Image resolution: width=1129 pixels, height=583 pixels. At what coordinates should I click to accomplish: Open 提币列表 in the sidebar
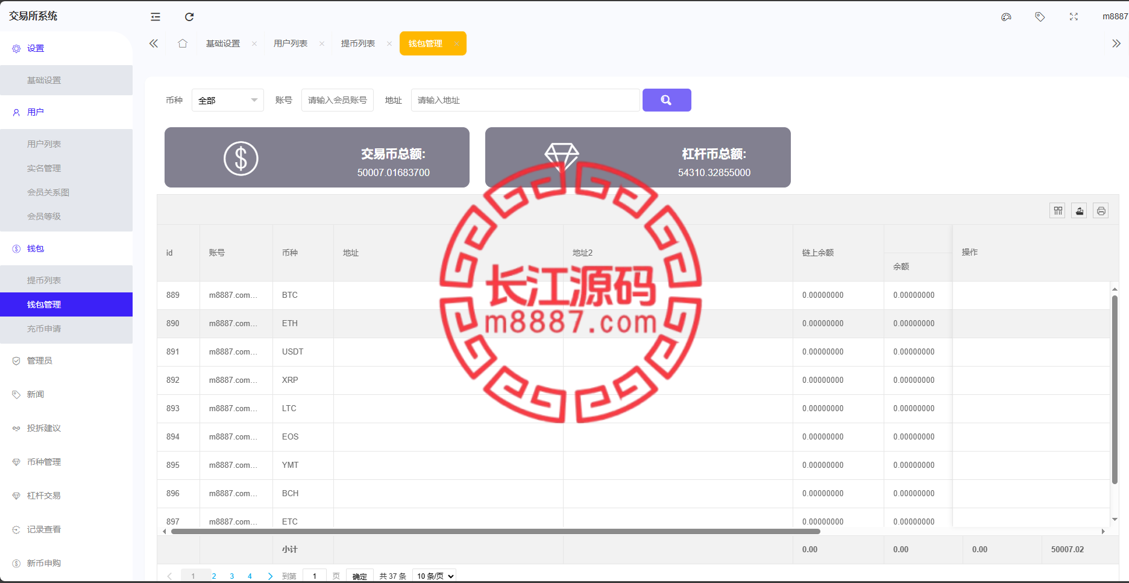[x=66, y=280]
